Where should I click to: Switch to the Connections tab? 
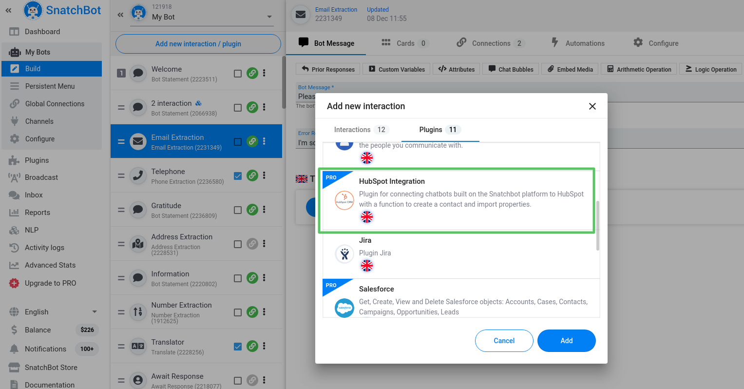(490, 43)
